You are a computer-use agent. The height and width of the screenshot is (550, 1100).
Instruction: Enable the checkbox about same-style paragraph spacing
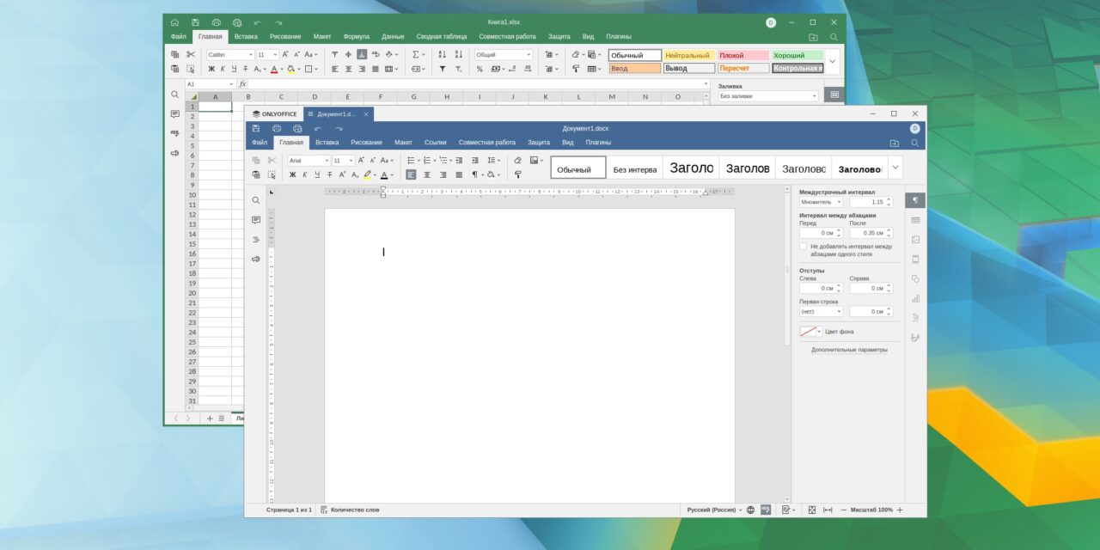[x=804, y=247]
